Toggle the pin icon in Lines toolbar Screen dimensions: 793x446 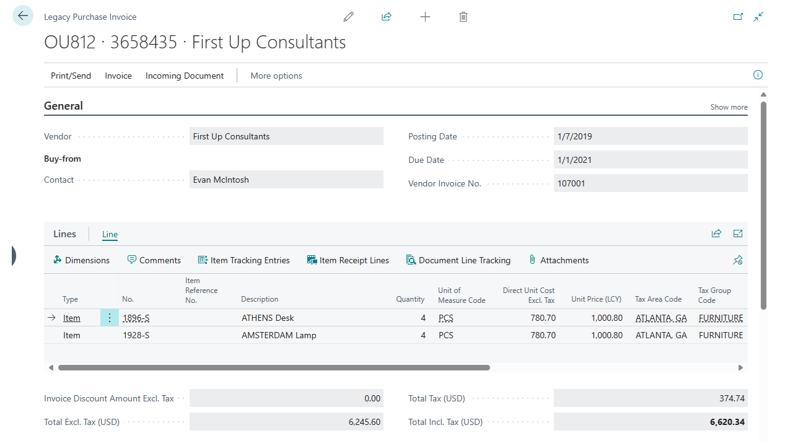(738, 260)
